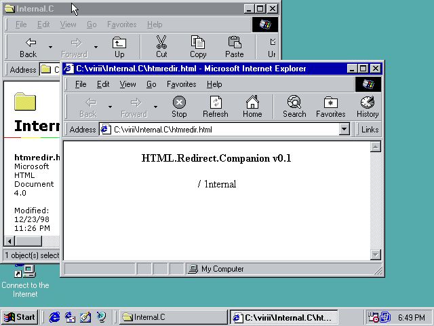Click the blue monitors icon in system tray
This screenshot has width=434, height=326.
[385, 317]
